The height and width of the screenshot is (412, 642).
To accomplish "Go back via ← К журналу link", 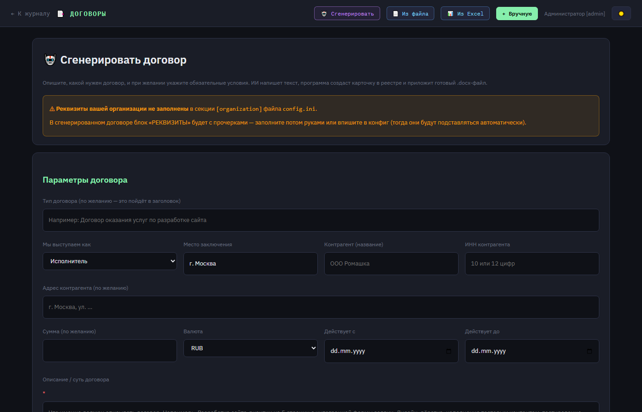I will click(30, 14).
